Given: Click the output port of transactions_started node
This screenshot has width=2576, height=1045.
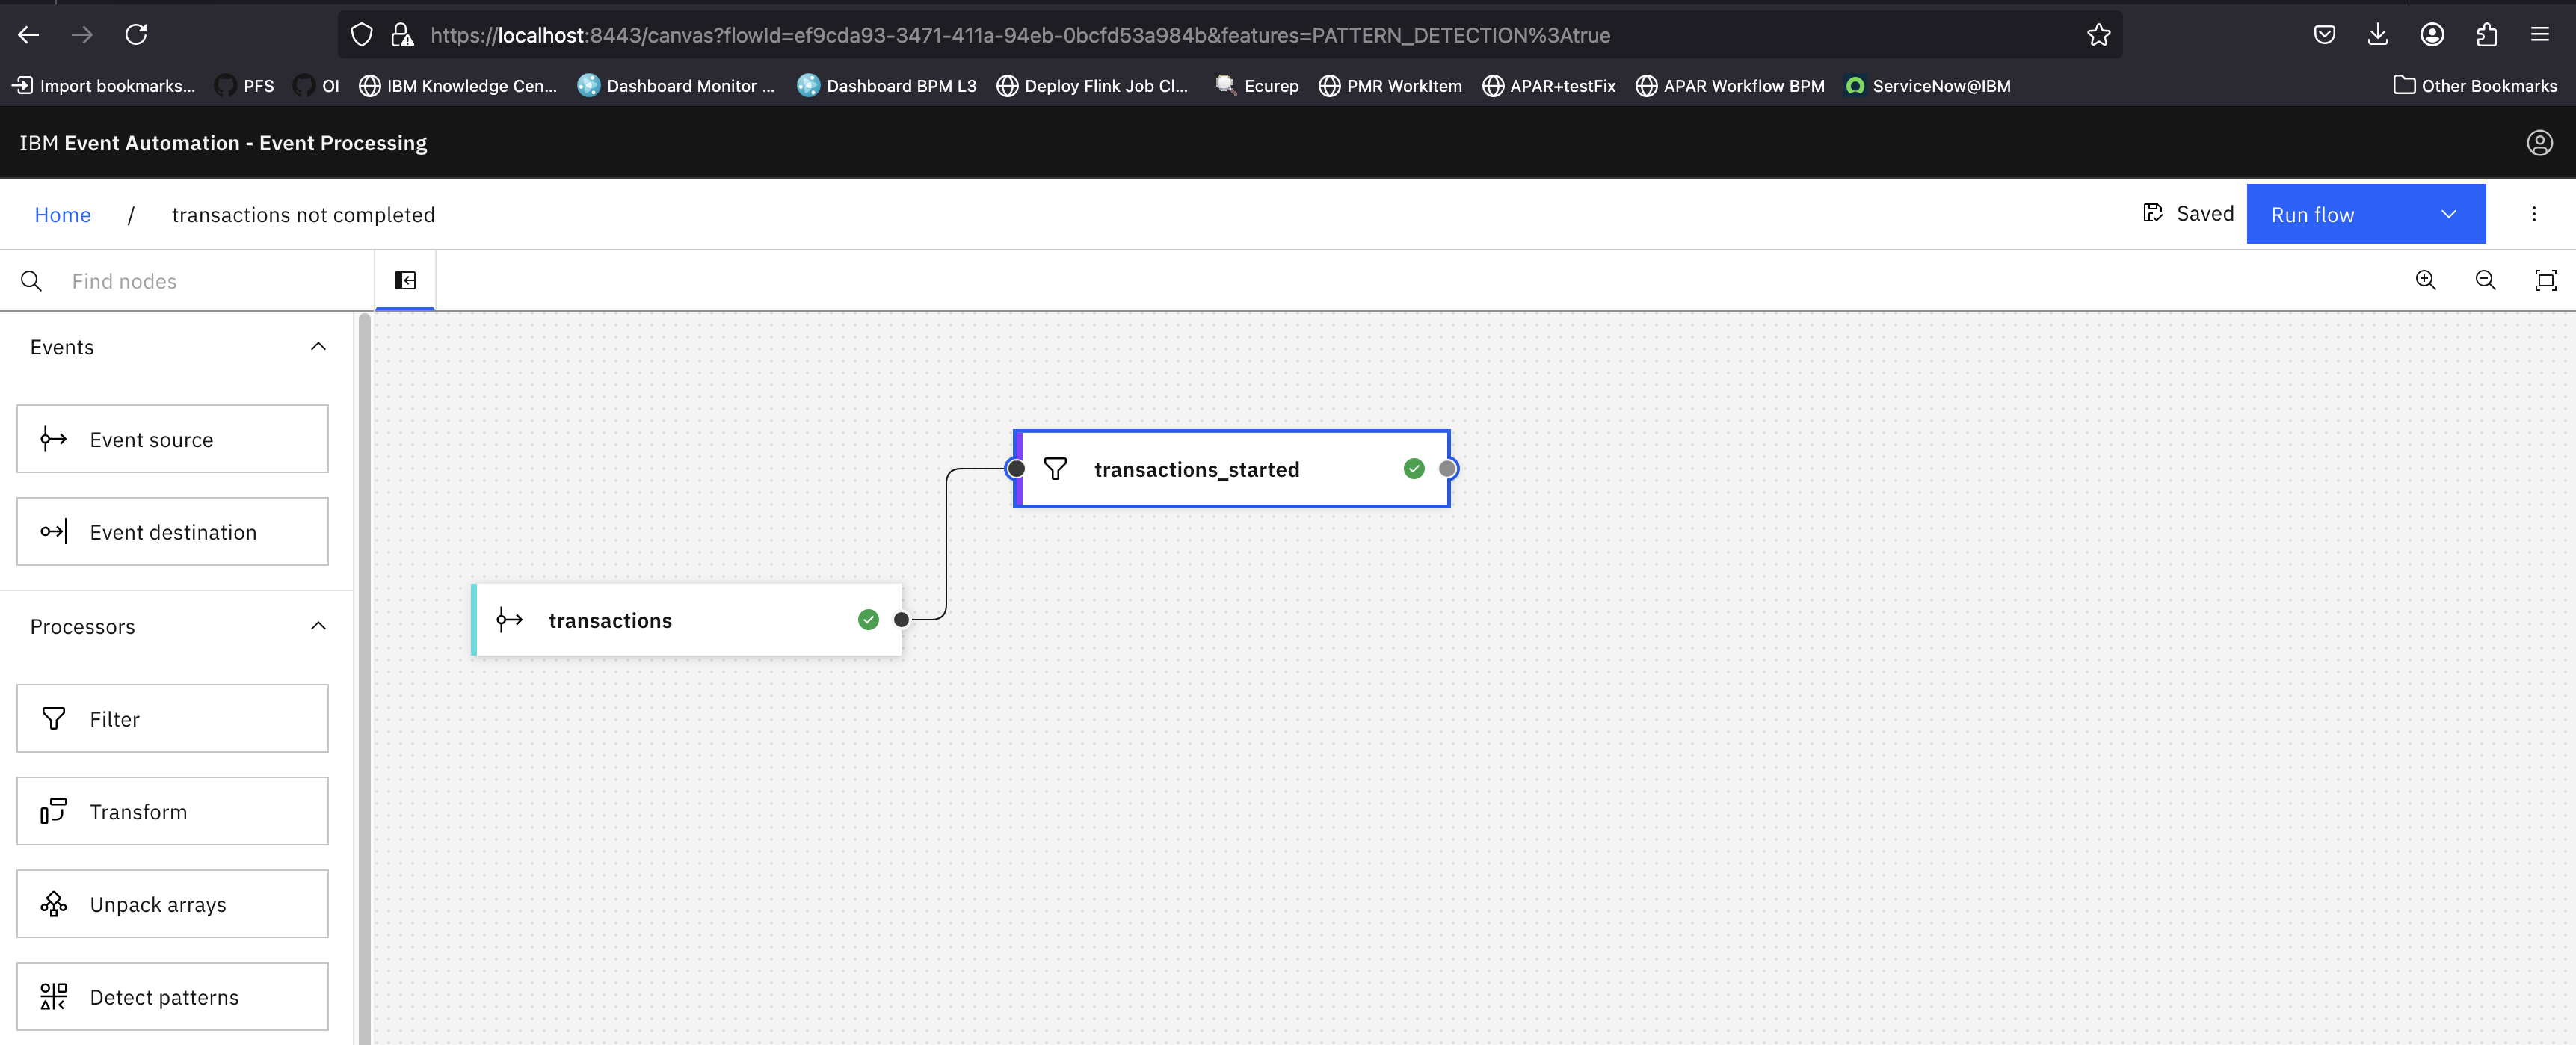Looking at the screenshot, I should pos(1447,469).
